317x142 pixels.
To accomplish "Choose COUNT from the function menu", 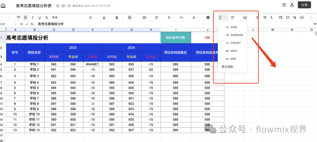I will coord(232,43).
